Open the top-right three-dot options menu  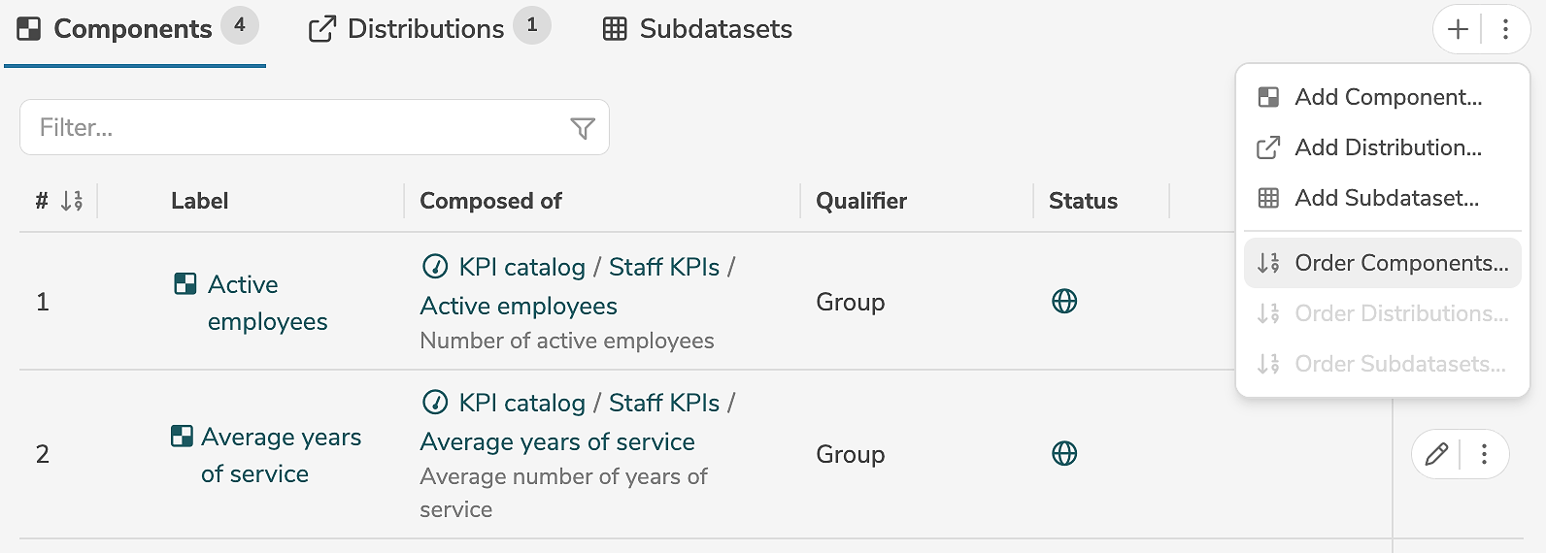tap(1505, 30)
